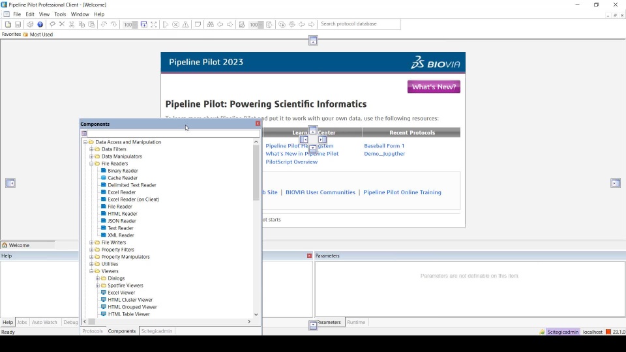Click the right panel toggle at window edge
Image resolution: width=626 pixels, height=352 pixels.
[x=616, y=183]
